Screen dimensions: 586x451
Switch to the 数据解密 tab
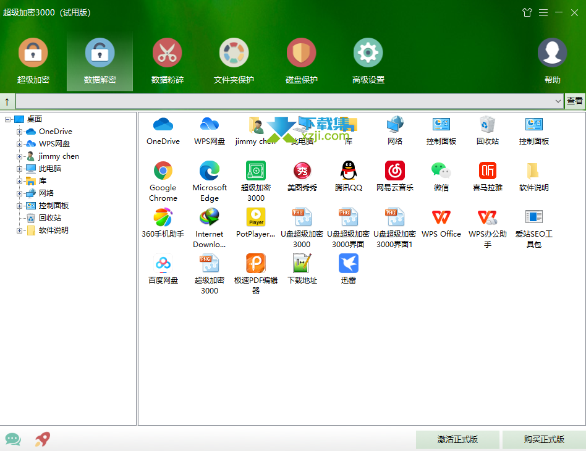click(x=100, y=61)
